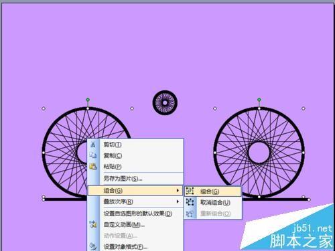335x251 pixels.
Task: Click the Format Object icon
Action: (x=93, y=246)
